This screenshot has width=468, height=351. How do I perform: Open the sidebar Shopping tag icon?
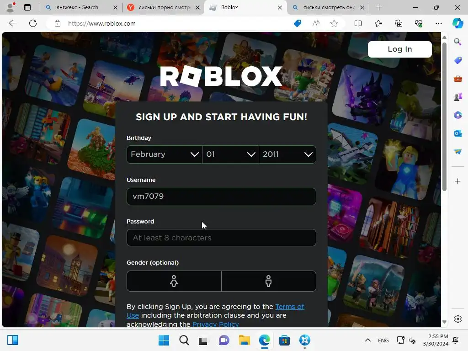click(x=457, y=60)
